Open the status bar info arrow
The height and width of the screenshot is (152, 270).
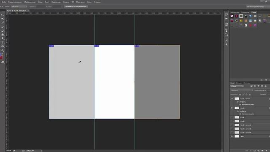41,151
